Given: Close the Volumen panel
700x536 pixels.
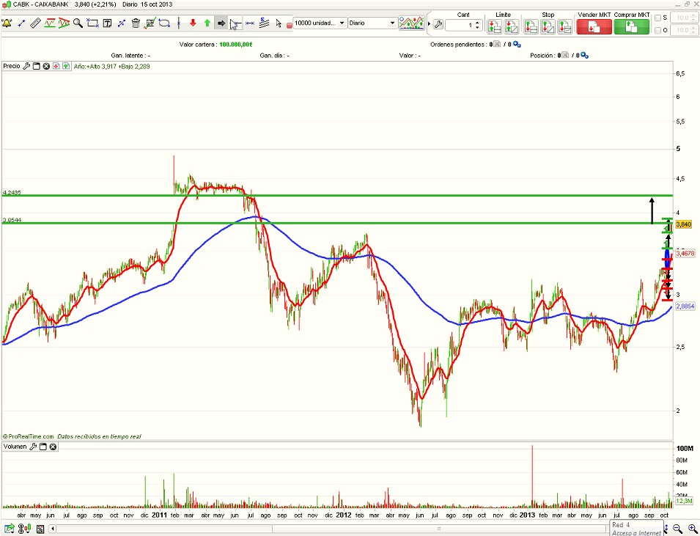Looking at the screenshot, I should click(53, 447).
